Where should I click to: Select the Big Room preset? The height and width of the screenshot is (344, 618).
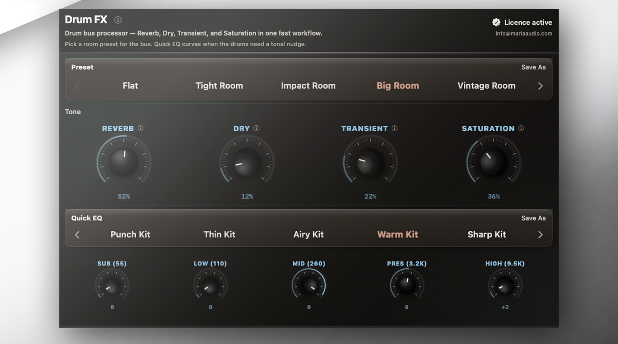(x=398, y=86)
